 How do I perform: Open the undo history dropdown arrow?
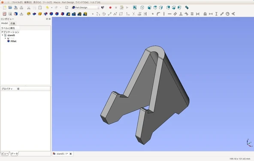[51, 8]
